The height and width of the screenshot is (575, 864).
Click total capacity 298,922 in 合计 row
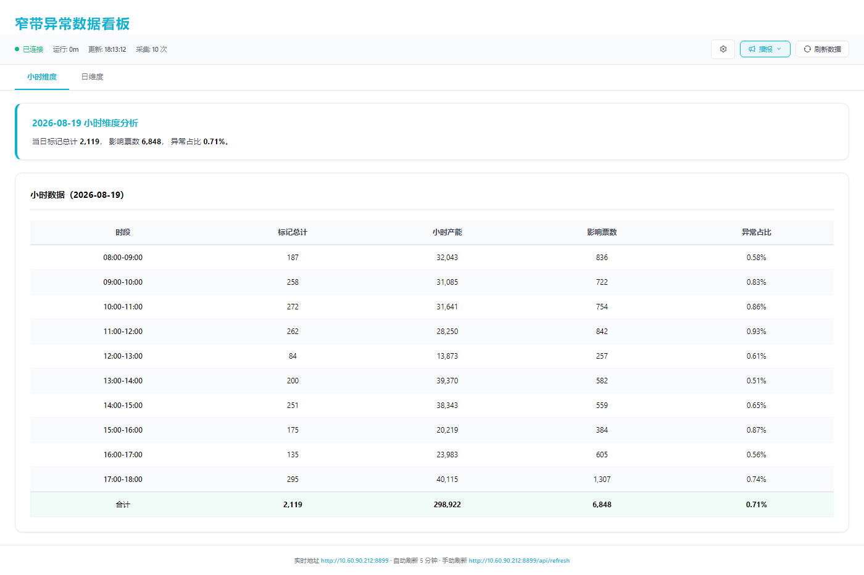447,505
